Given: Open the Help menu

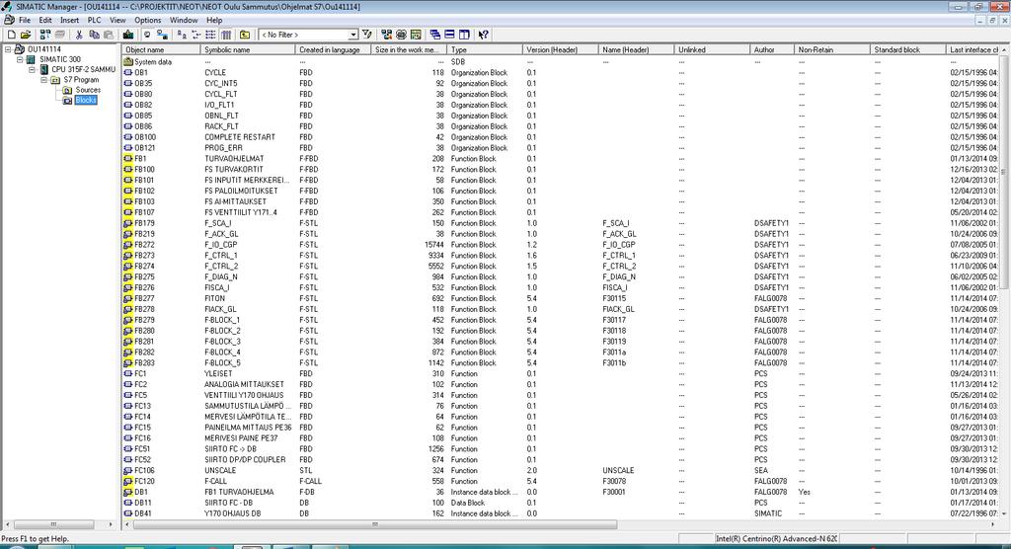Looking at the screenshot, I should (214, 20).
